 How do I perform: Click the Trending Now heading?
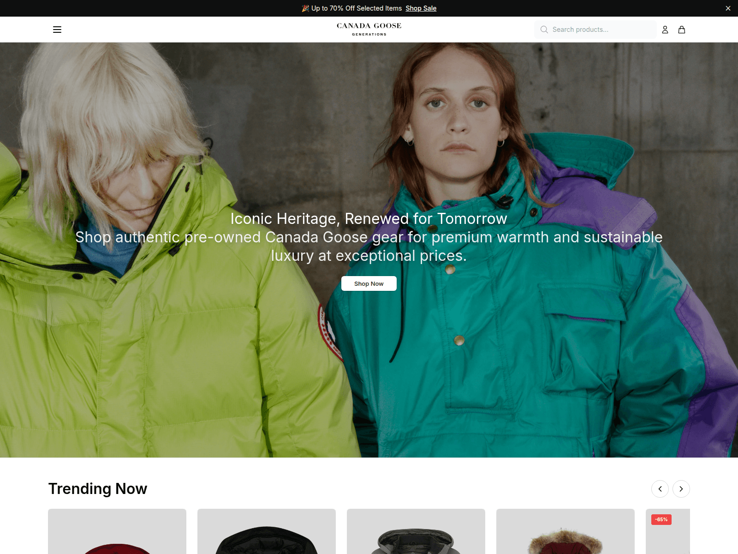pyautogui.click(x=98, y=488)
